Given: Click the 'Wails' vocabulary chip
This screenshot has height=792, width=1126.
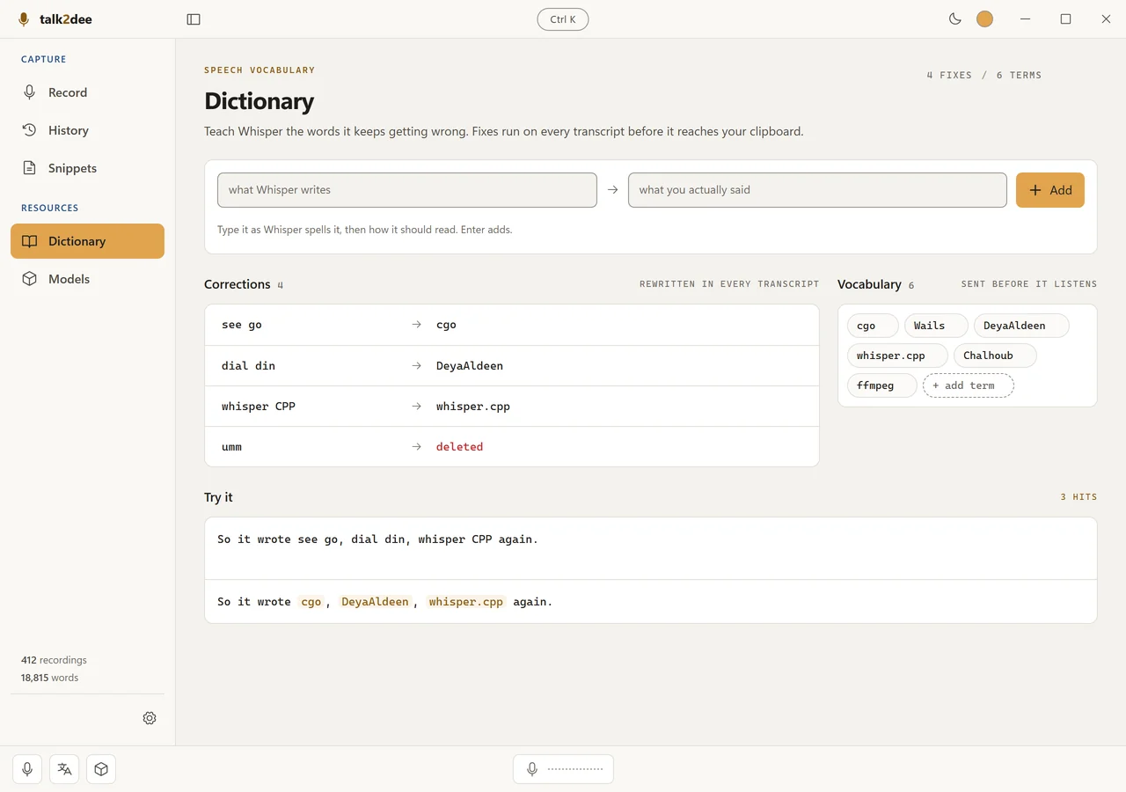Looking at the screenshot, I should [x=936, y=326].
